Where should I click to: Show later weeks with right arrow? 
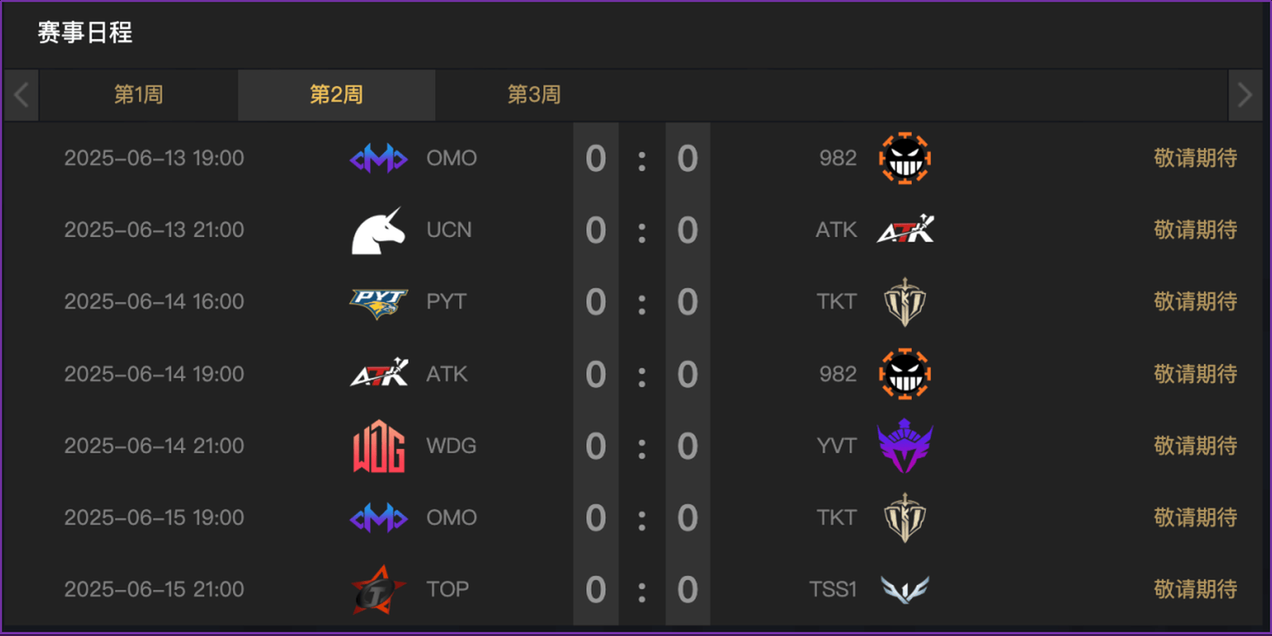[1245, 95]
